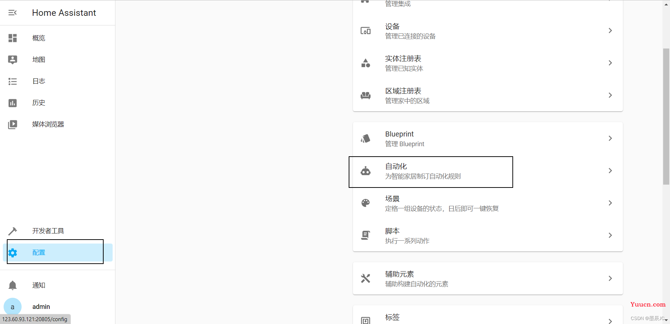
Task: Open 地图 in the sidebar
Action: coord(58,60)
